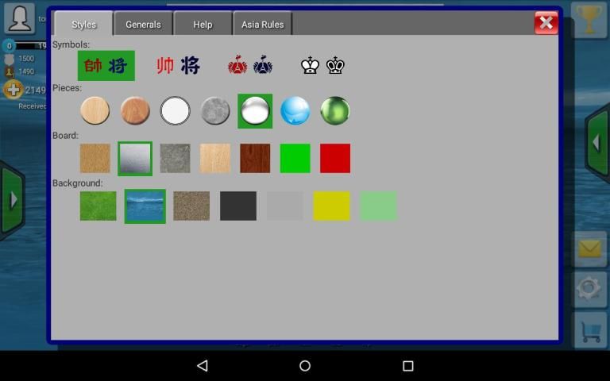Tap the Android home button
This screenshot has height=381, width=610.
point(305,366)
